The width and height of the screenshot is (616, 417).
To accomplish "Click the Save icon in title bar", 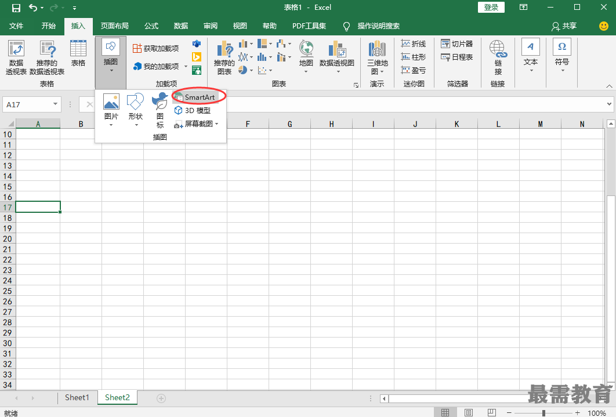I will [x=16, y=8].
